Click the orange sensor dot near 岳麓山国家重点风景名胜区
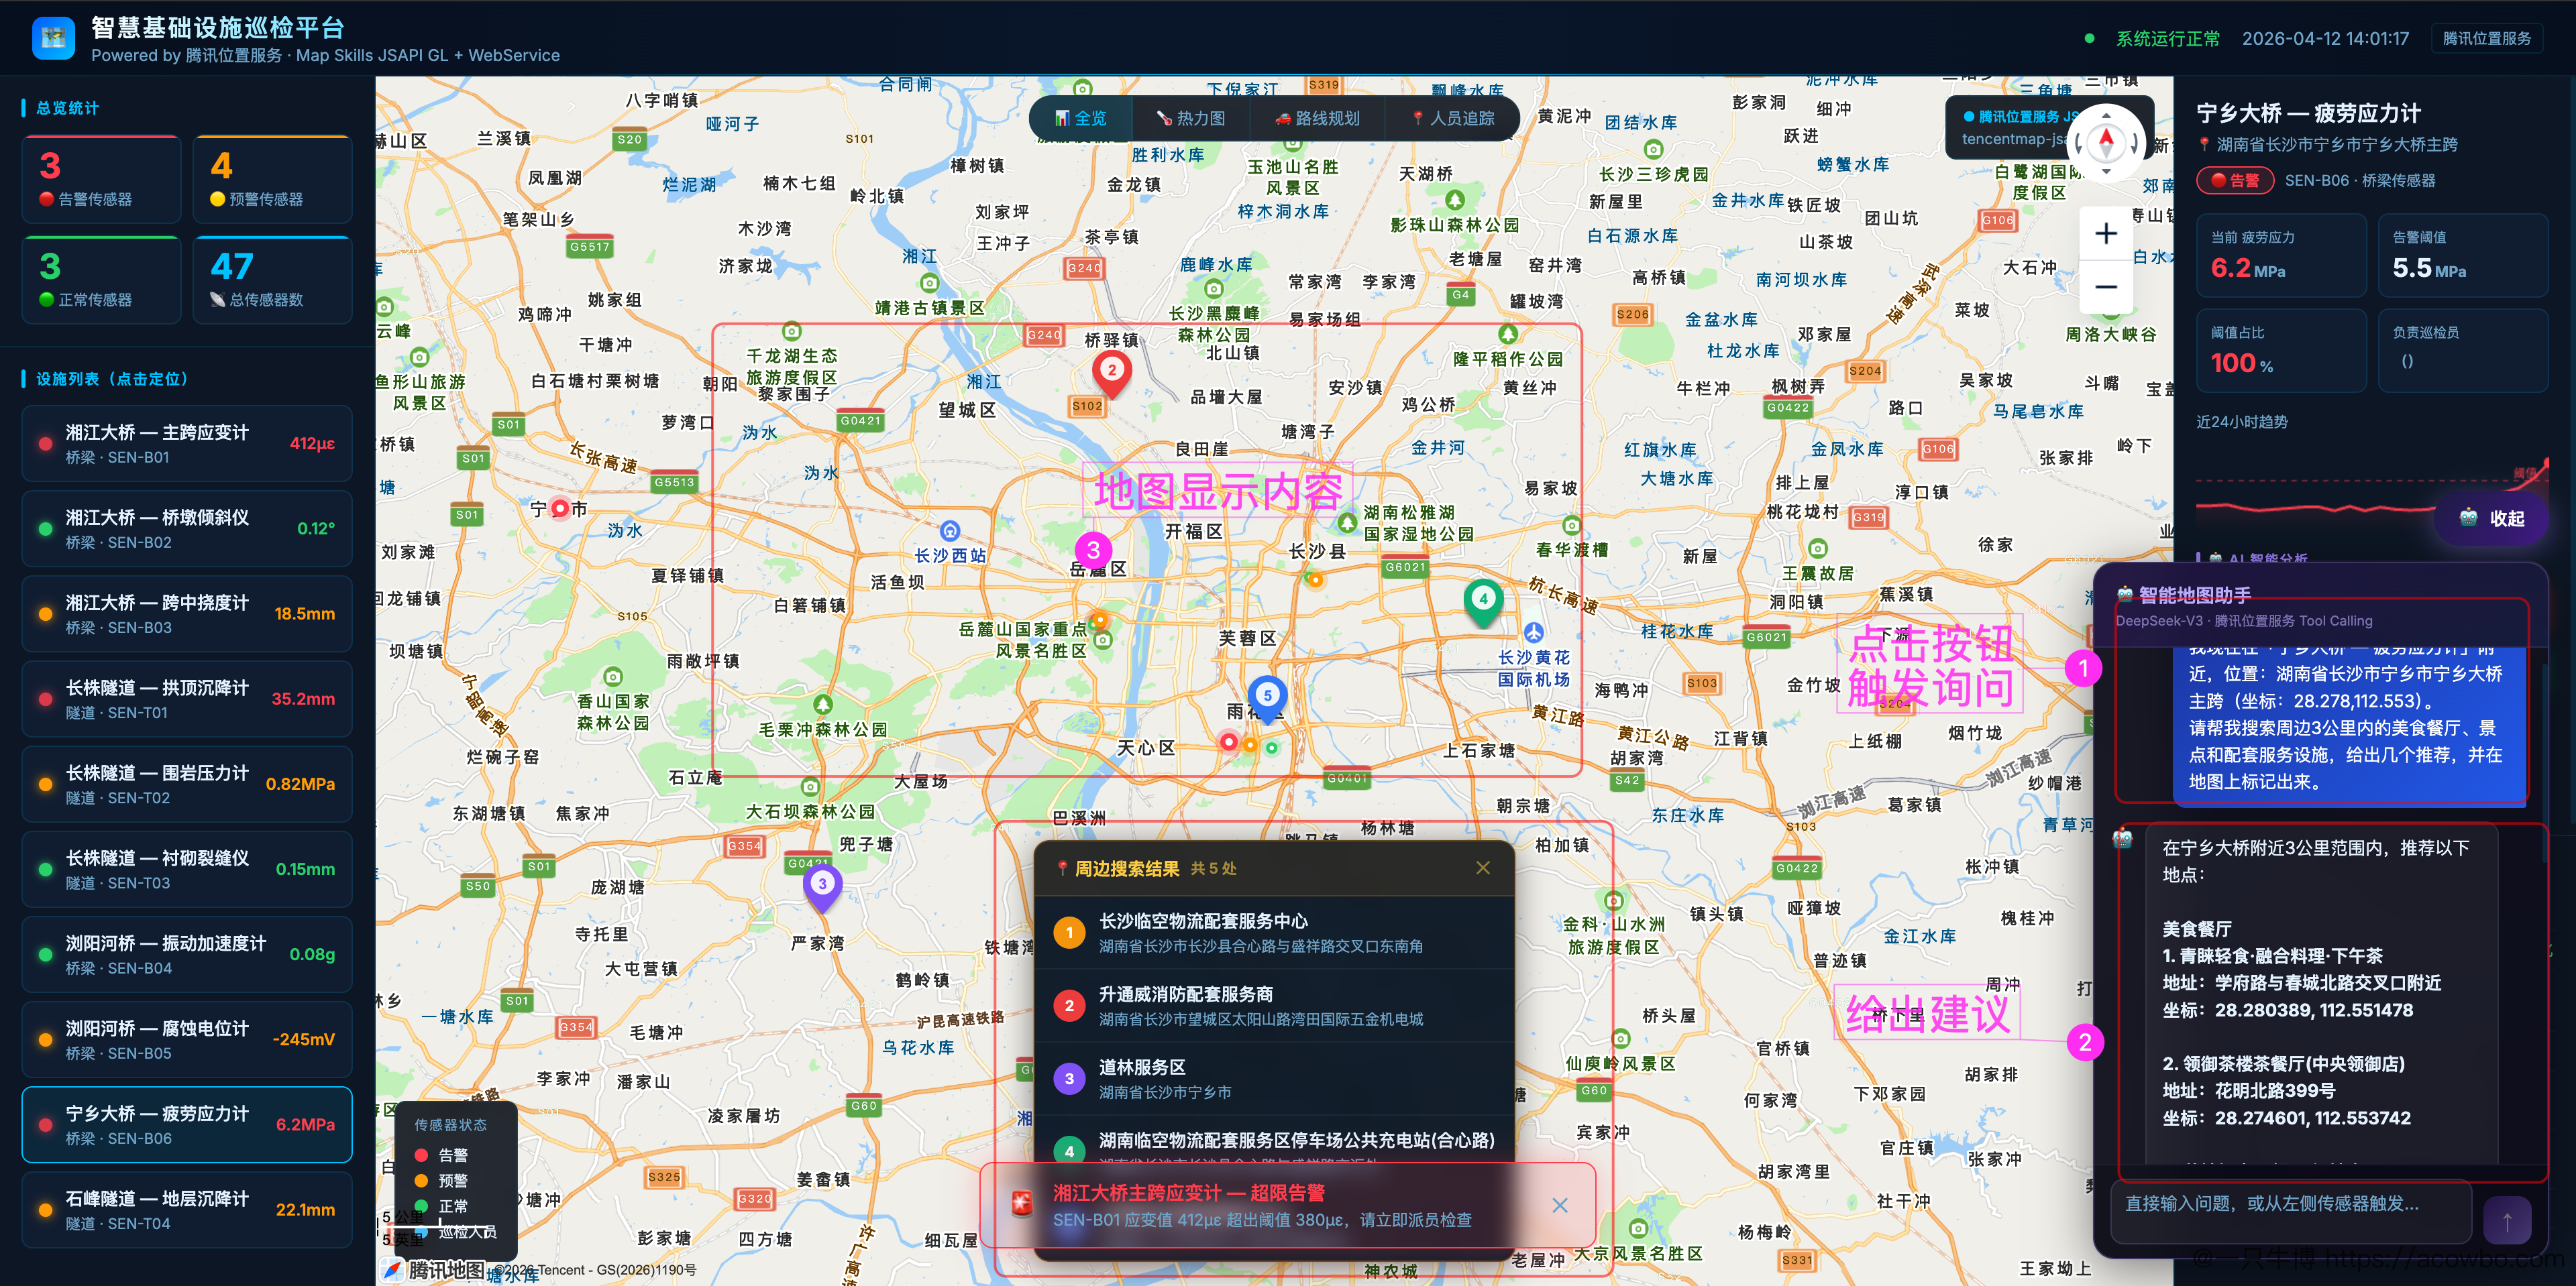The image size is (2576, 1286). [1099, 620]
